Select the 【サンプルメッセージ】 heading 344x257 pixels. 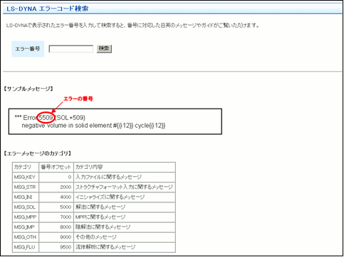pyautogui.click(x=28, y=89)
